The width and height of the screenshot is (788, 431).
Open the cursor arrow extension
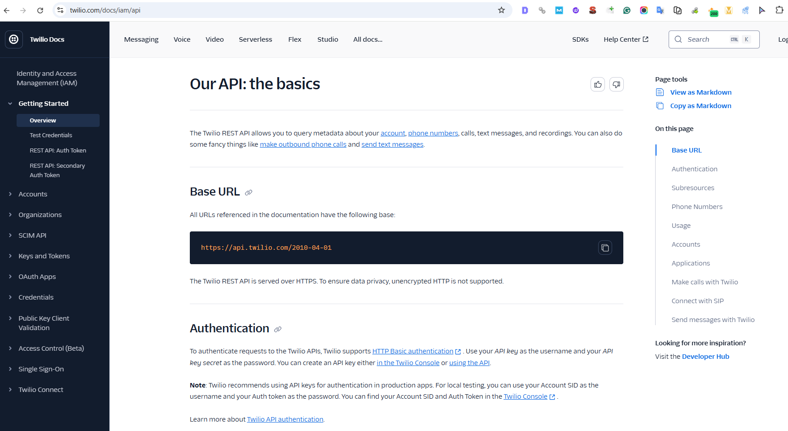[x=762, y=10]
